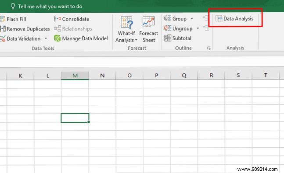Select column T header
The width and height of the screenshot is (284, 173).
(266, 76)
